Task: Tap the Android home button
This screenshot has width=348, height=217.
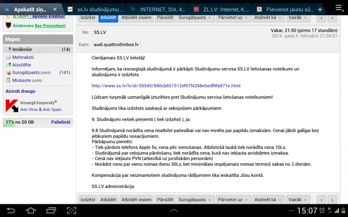Action: click(31, 210)
